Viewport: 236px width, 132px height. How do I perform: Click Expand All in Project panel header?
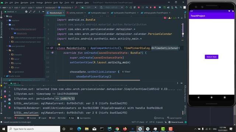tap(30, 12)
